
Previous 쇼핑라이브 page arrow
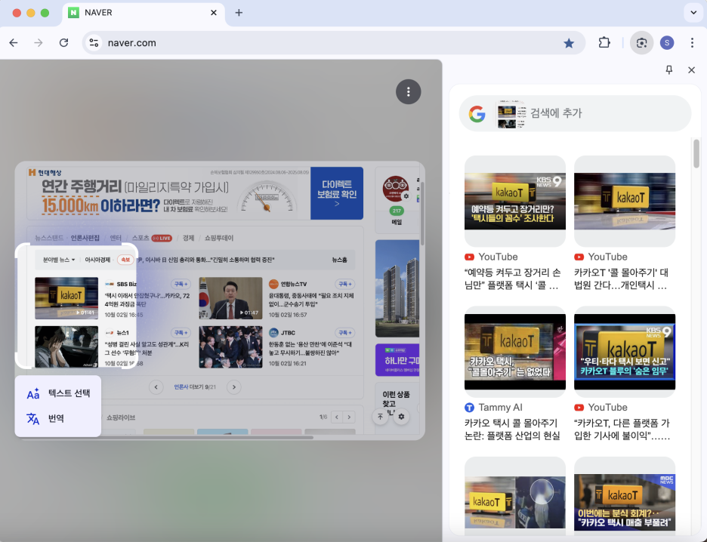[337, 417]
